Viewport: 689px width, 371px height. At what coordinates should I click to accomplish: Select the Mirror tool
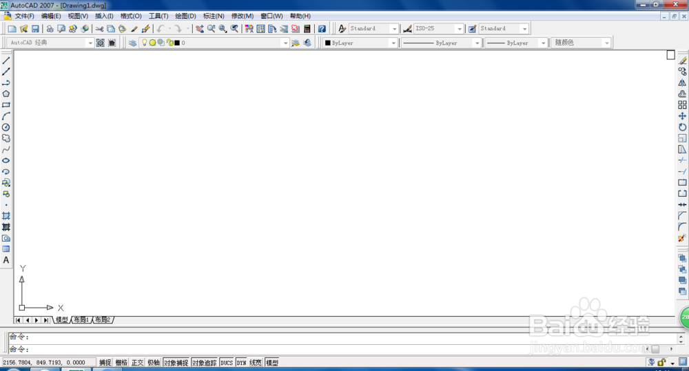coord(682,83)
